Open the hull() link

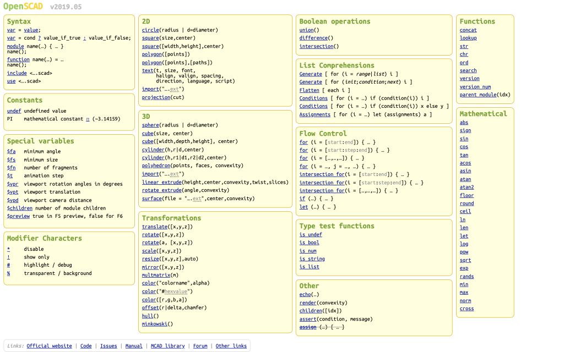148,316
